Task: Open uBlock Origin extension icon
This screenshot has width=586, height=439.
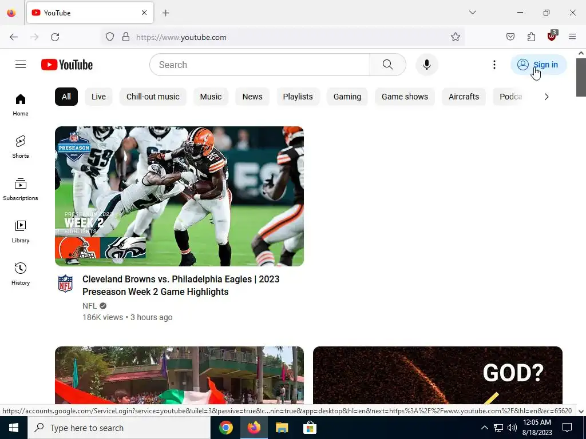Action: click(x=552, y=36)
